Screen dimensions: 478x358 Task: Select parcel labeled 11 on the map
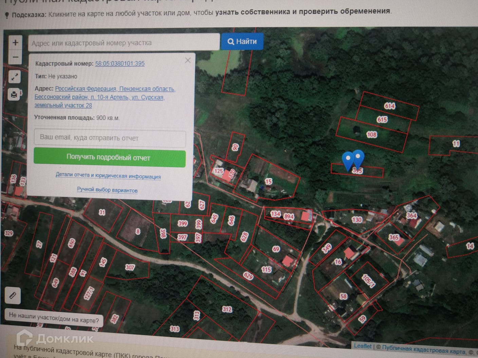click(456, 144)
